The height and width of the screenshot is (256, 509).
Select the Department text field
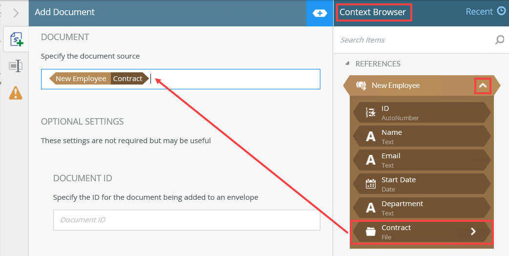(422, 208)
